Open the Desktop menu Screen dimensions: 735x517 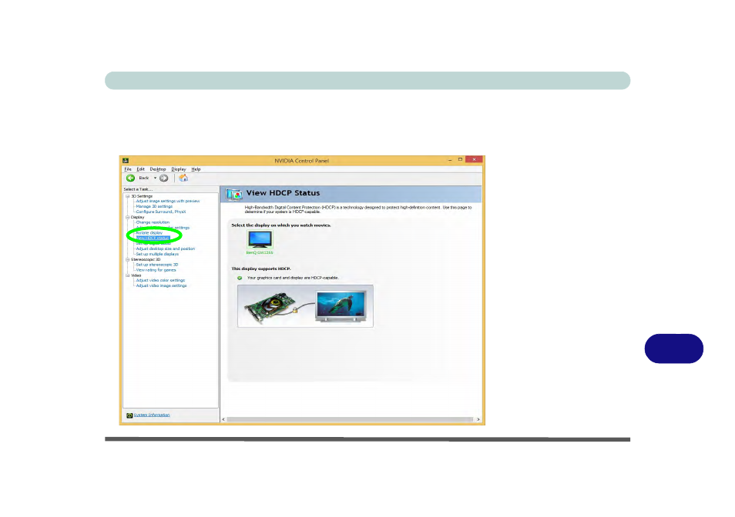(158, 169)
